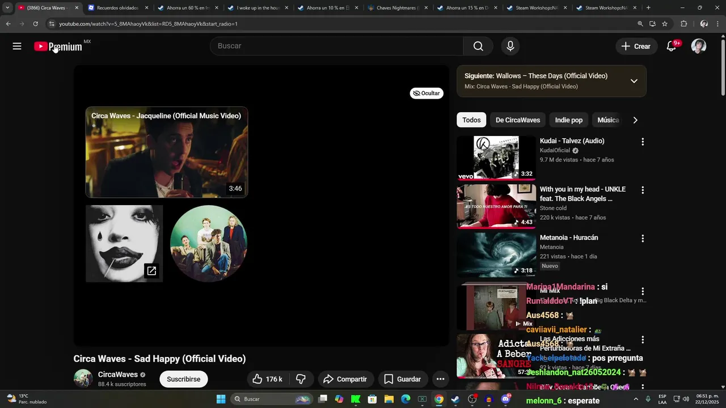This screenshot has height=408, width=726.
Task: Switch to Recuerdos olvidados tab
Action: (117, 8)
